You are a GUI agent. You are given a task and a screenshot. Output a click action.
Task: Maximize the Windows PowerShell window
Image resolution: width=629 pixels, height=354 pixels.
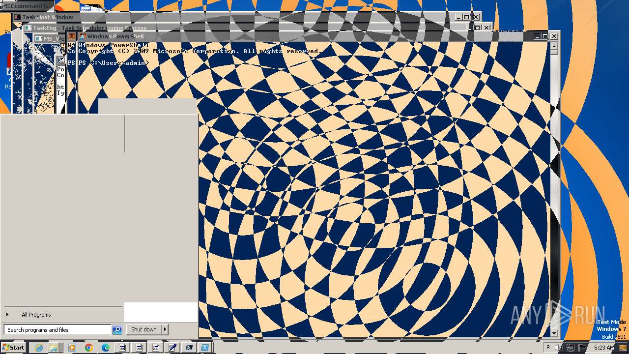[544, 36]
